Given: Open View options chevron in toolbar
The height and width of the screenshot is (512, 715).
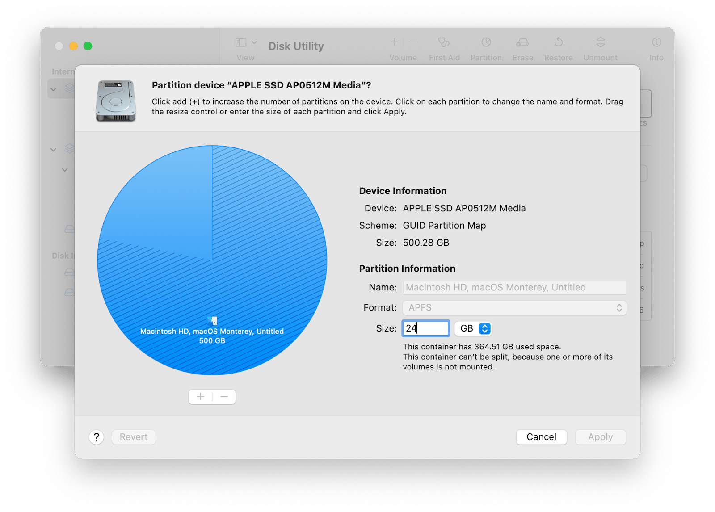Looking at the screenshot, I should coord(254,42).
